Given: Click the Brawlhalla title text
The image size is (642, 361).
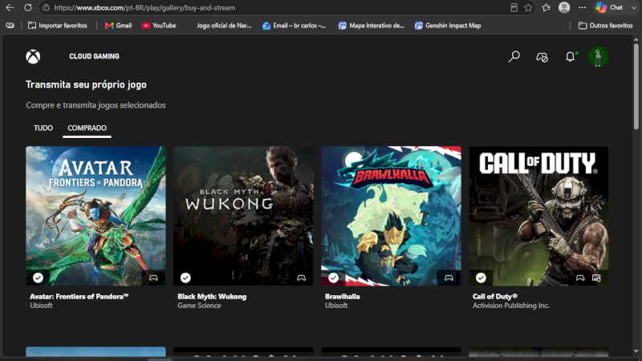Looking at the screenshot, I should pyautogui.click(x=343, y=296).
